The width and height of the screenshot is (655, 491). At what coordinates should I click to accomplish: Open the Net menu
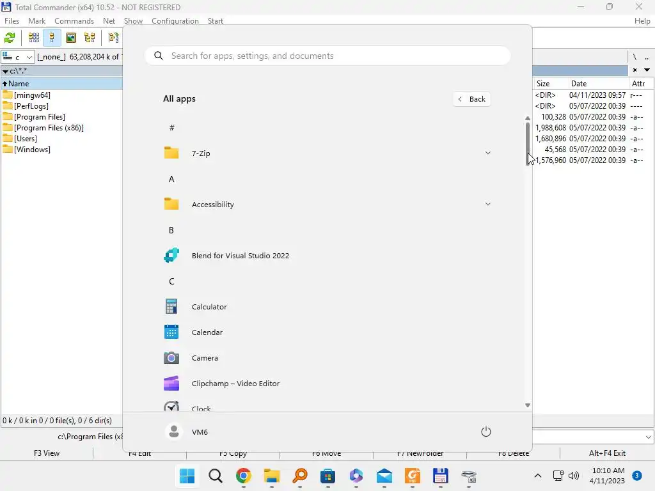coord(109,21)
